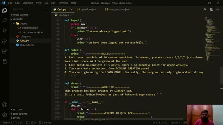Click Quiz.py in the breadcrumb

click(63, 15)
